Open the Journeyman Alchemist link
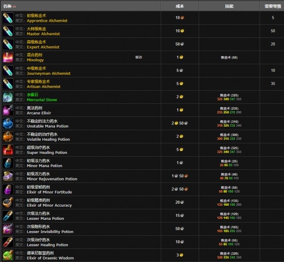This screenshot has height=262, width=284. 49,74
